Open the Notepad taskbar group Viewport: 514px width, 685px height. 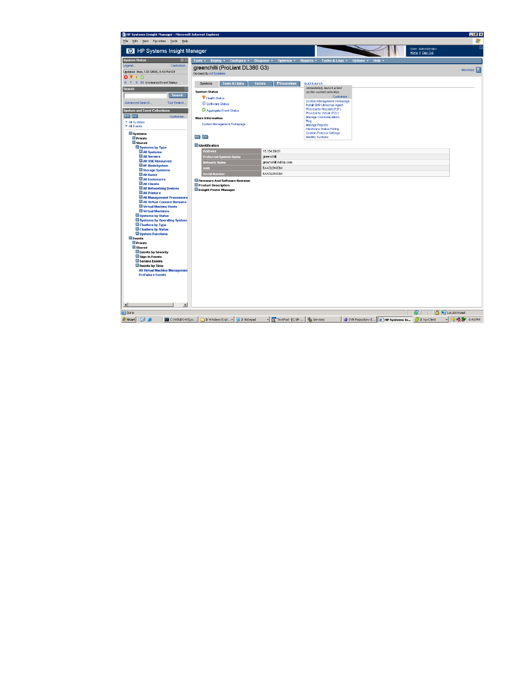click(x=252, y=319)
